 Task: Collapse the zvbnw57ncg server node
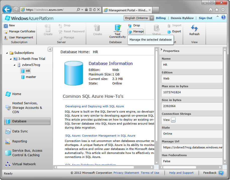[x=14, y=65]
